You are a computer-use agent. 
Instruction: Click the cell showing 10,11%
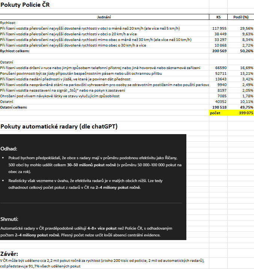(x=241, y=102)
